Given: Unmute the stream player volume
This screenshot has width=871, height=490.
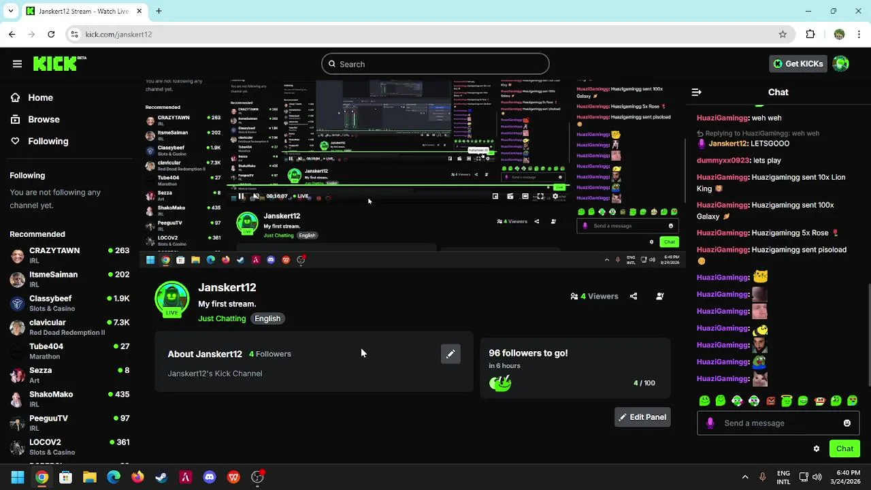Looking at the screenshot, I should click(x=256, y=196).
